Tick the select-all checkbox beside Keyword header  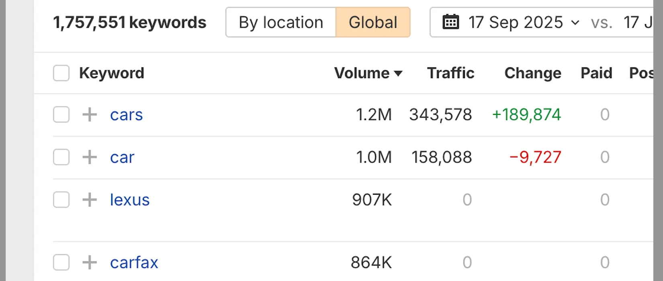pos(61,73)
